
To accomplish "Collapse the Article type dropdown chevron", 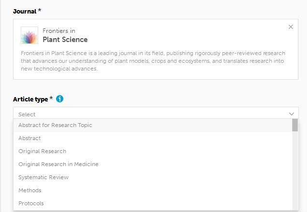I will pyautogui.click(x=292, y=114).
